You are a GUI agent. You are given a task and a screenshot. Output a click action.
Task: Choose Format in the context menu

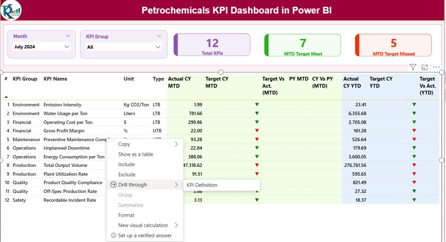click(126, 215)
